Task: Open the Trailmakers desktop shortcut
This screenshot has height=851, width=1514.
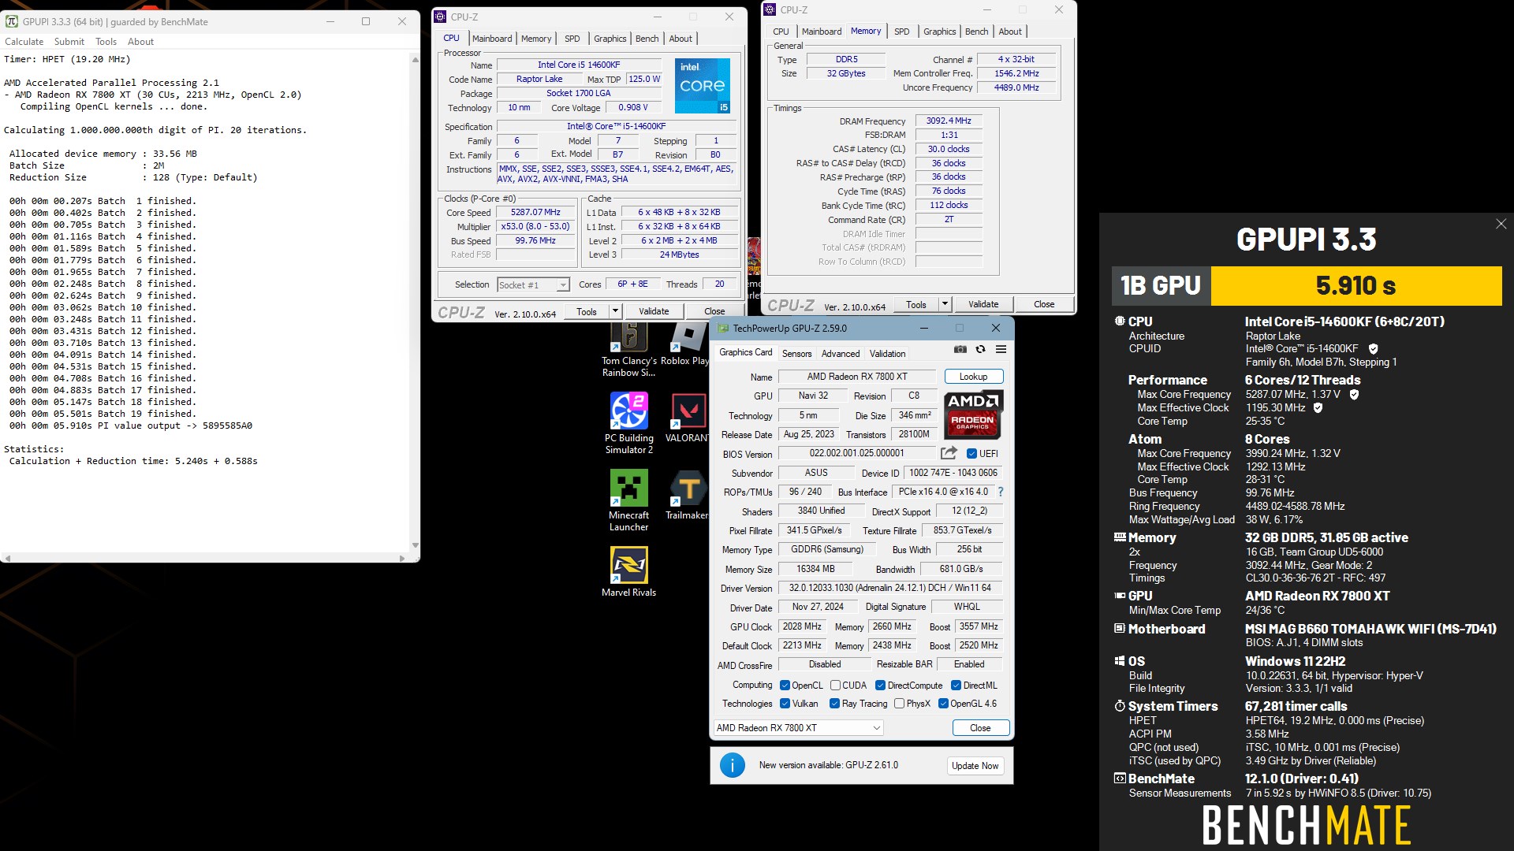Action: [x=688, y=495]
